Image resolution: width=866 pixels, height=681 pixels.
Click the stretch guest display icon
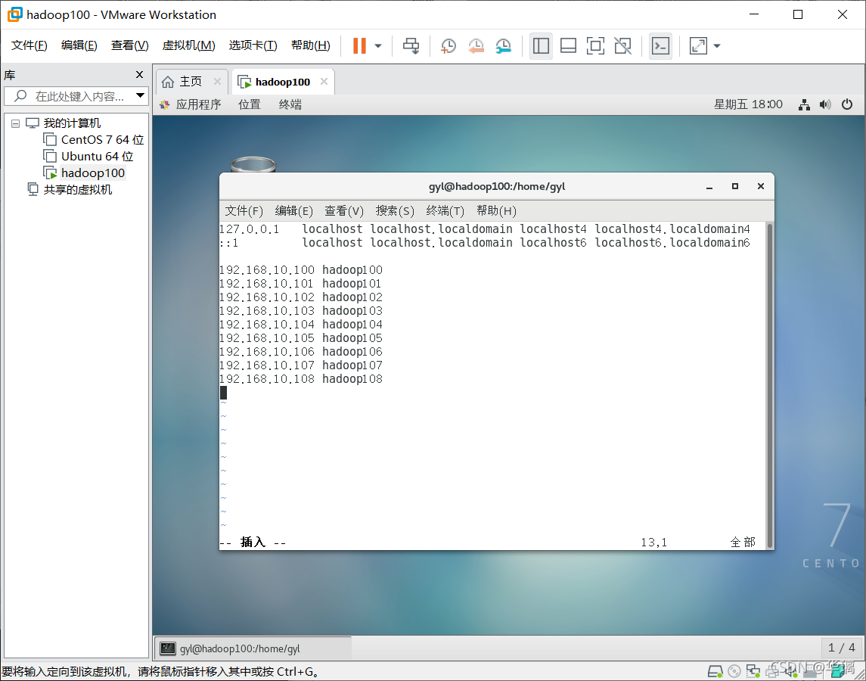[698, 45]
